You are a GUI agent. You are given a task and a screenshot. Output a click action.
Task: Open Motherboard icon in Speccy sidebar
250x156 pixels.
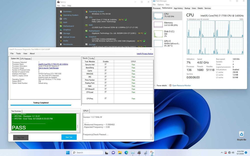click(x=61, y=26)
